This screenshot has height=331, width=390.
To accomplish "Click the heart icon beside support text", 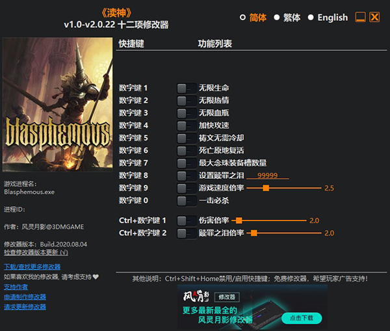I will pyautogui.click(x=96, y=277).
